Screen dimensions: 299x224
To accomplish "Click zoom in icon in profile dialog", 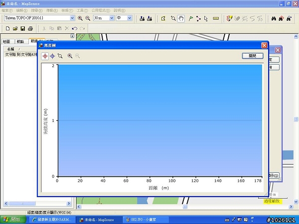I will coord(70,56).
